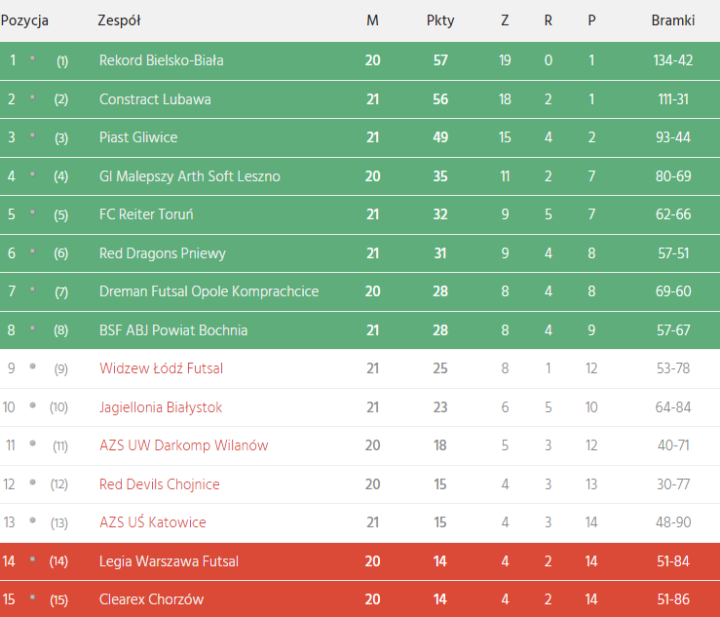Image resolution: width=720 pixels, height=617 pixels.
Task: Open the Red Dragons Pniewy team page
Action: point(163,253)
